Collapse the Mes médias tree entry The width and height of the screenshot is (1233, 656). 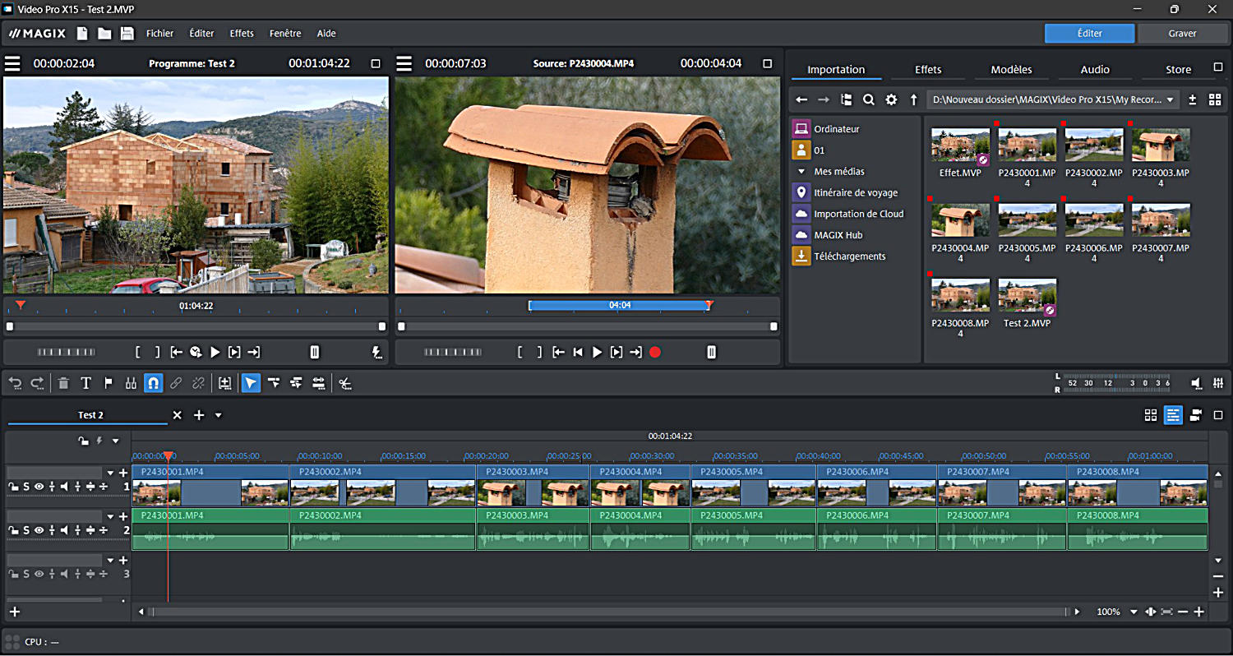pos(801,172)
